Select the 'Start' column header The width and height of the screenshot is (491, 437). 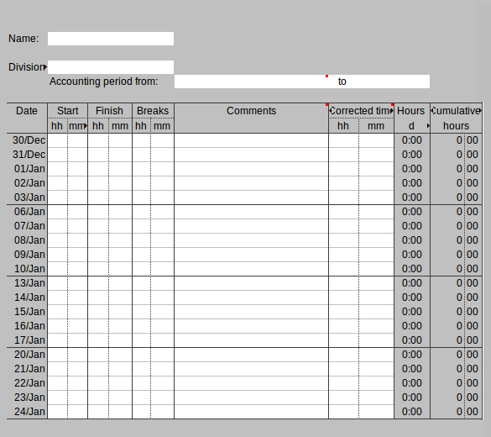[x=68, y=111]
